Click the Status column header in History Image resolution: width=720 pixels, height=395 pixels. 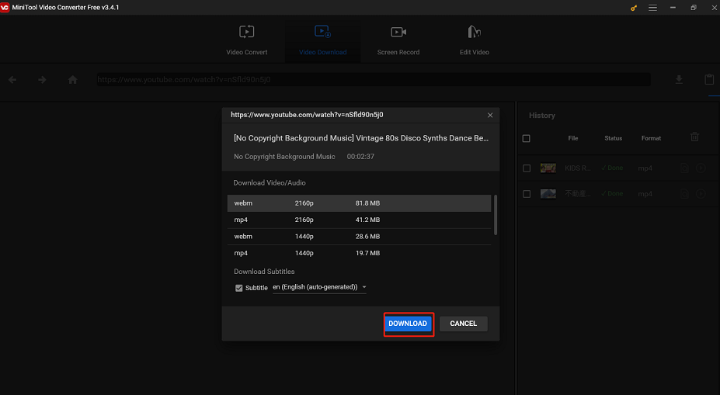613,138
